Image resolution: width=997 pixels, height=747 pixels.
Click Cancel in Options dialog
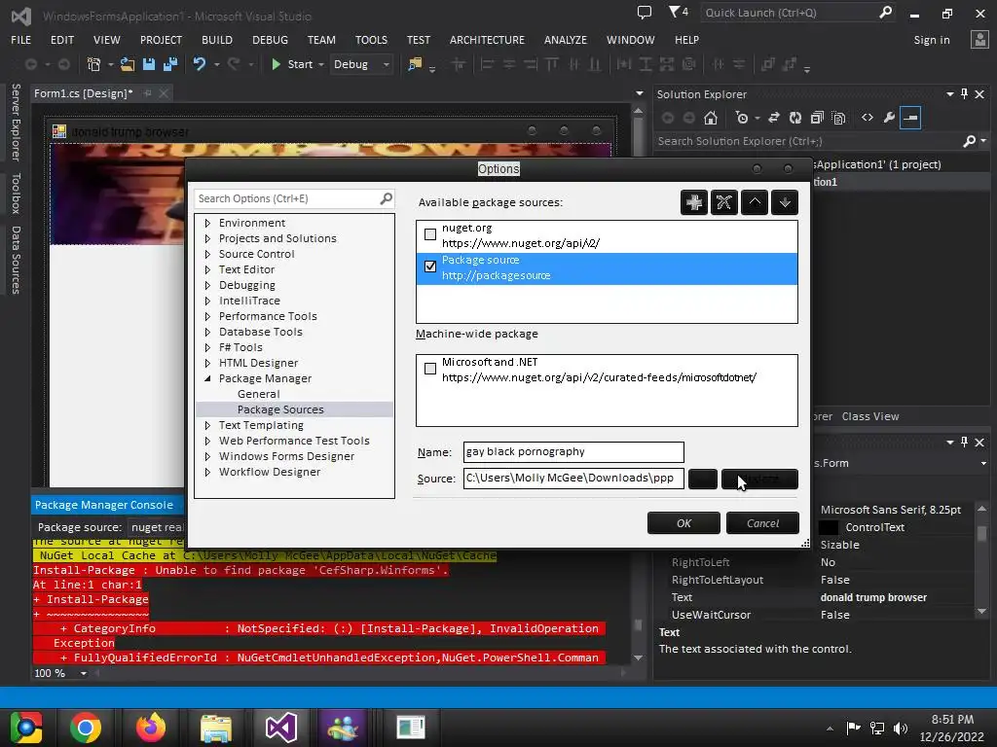pos(762,523)
